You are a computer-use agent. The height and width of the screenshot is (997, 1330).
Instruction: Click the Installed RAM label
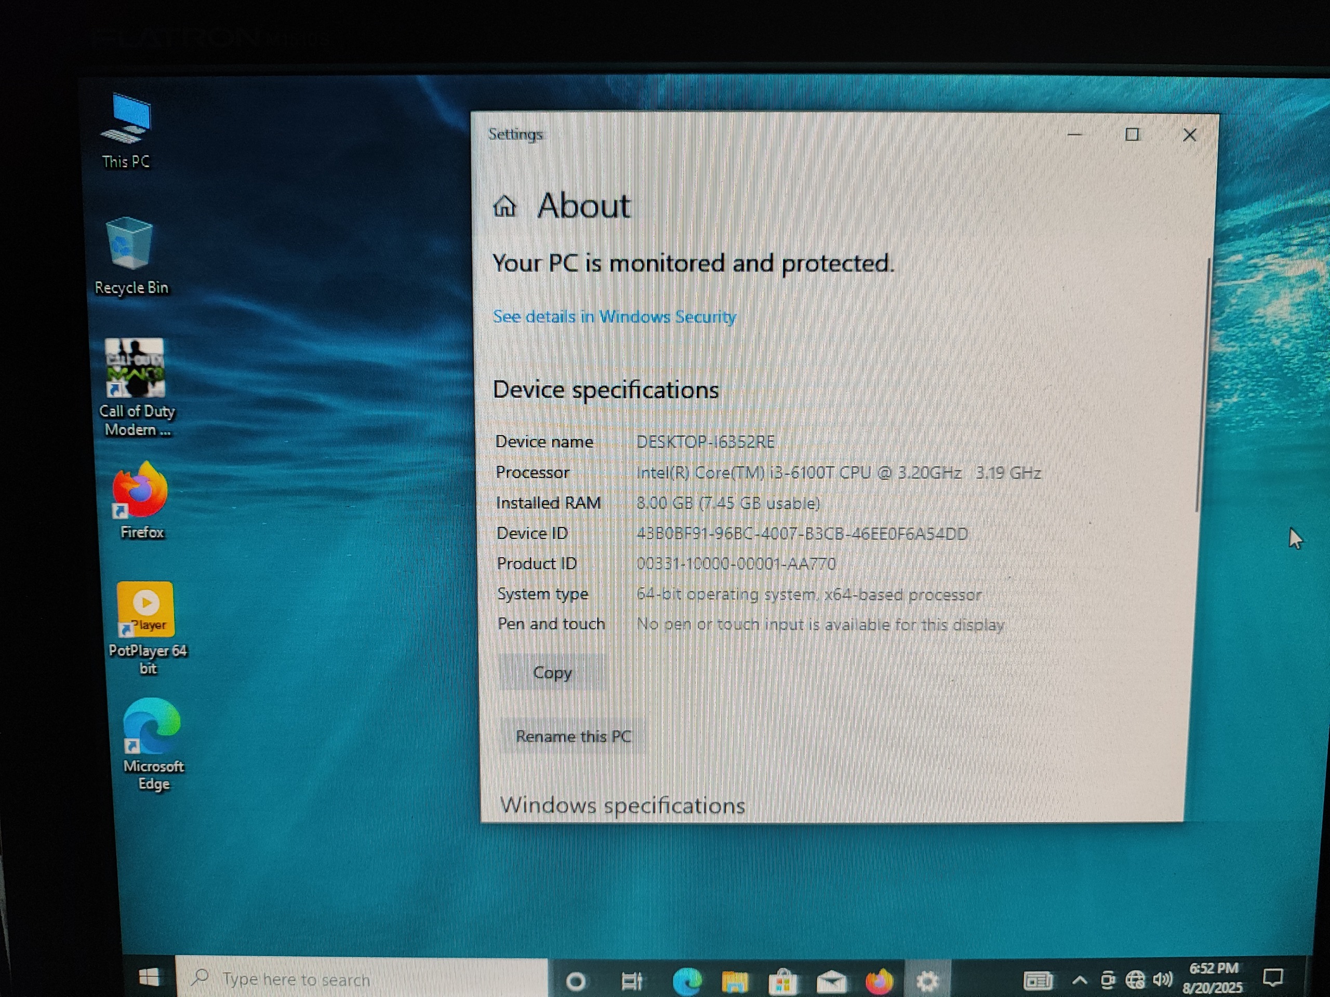tap(548, 503)
